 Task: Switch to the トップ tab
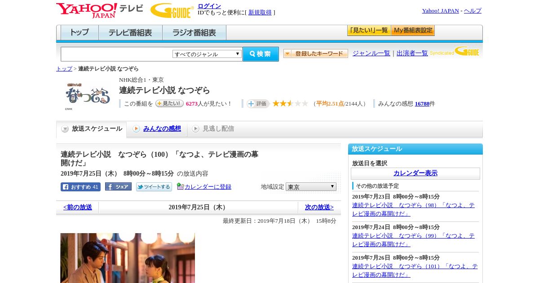coord(80,33)
